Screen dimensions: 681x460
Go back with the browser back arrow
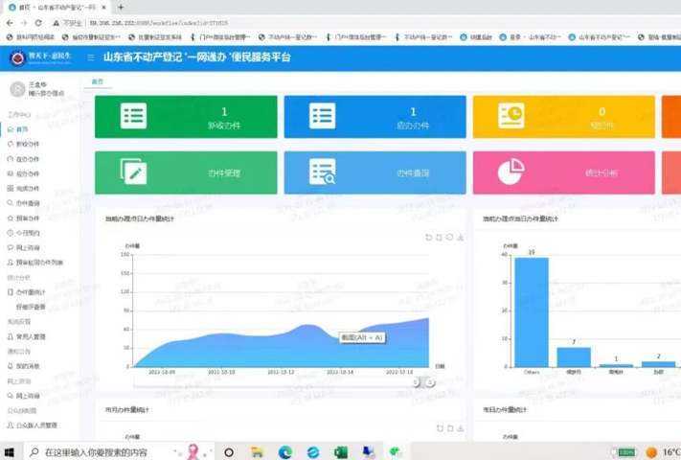point(10,23)
